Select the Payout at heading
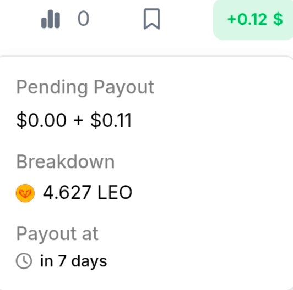 tap(57, 234)
